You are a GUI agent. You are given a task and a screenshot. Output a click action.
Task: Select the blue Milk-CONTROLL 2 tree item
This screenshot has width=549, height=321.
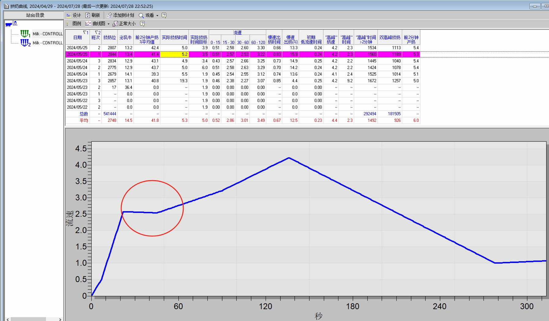pos(42,43)
